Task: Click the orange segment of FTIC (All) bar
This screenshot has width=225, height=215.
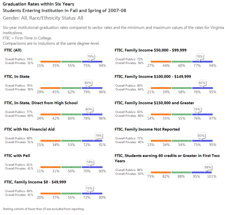Action: tap(51, 62)
